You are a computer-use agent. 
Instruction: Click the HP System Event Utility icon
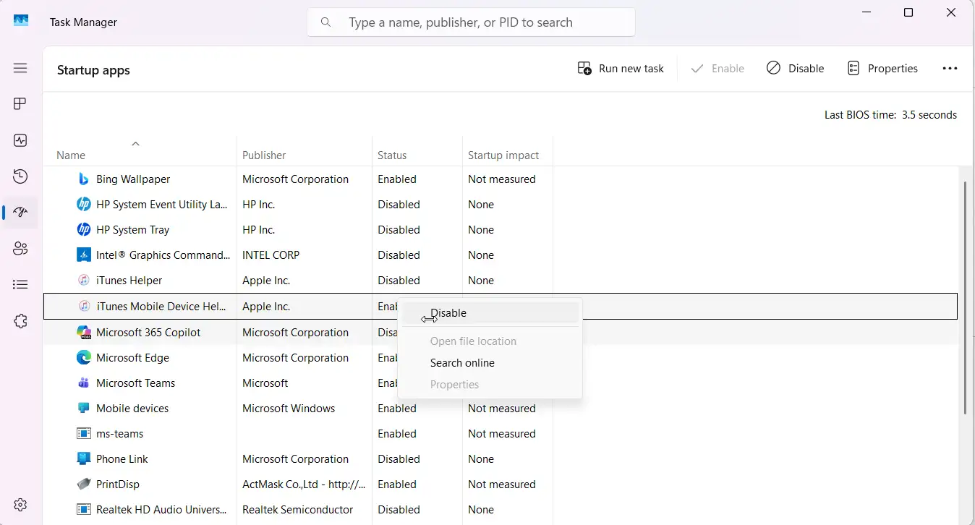tap(84, 204)
